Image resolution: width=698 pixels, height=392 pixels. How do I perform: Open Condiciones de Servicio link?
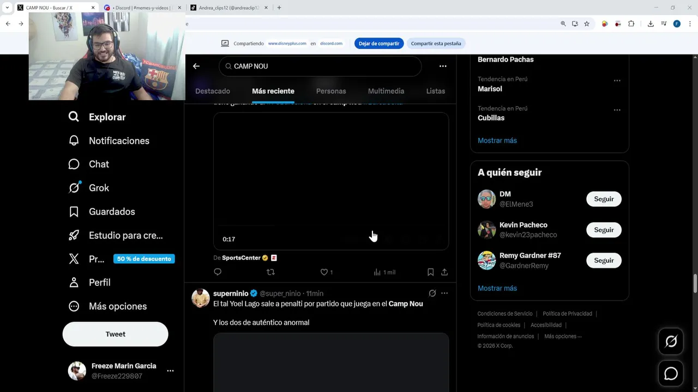[x=505, y=314]
